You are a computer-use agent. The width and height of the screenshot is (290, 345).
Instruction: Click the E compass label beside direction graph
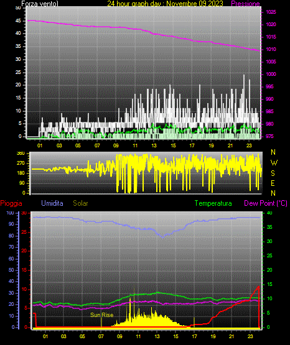[x=273, y=183]
